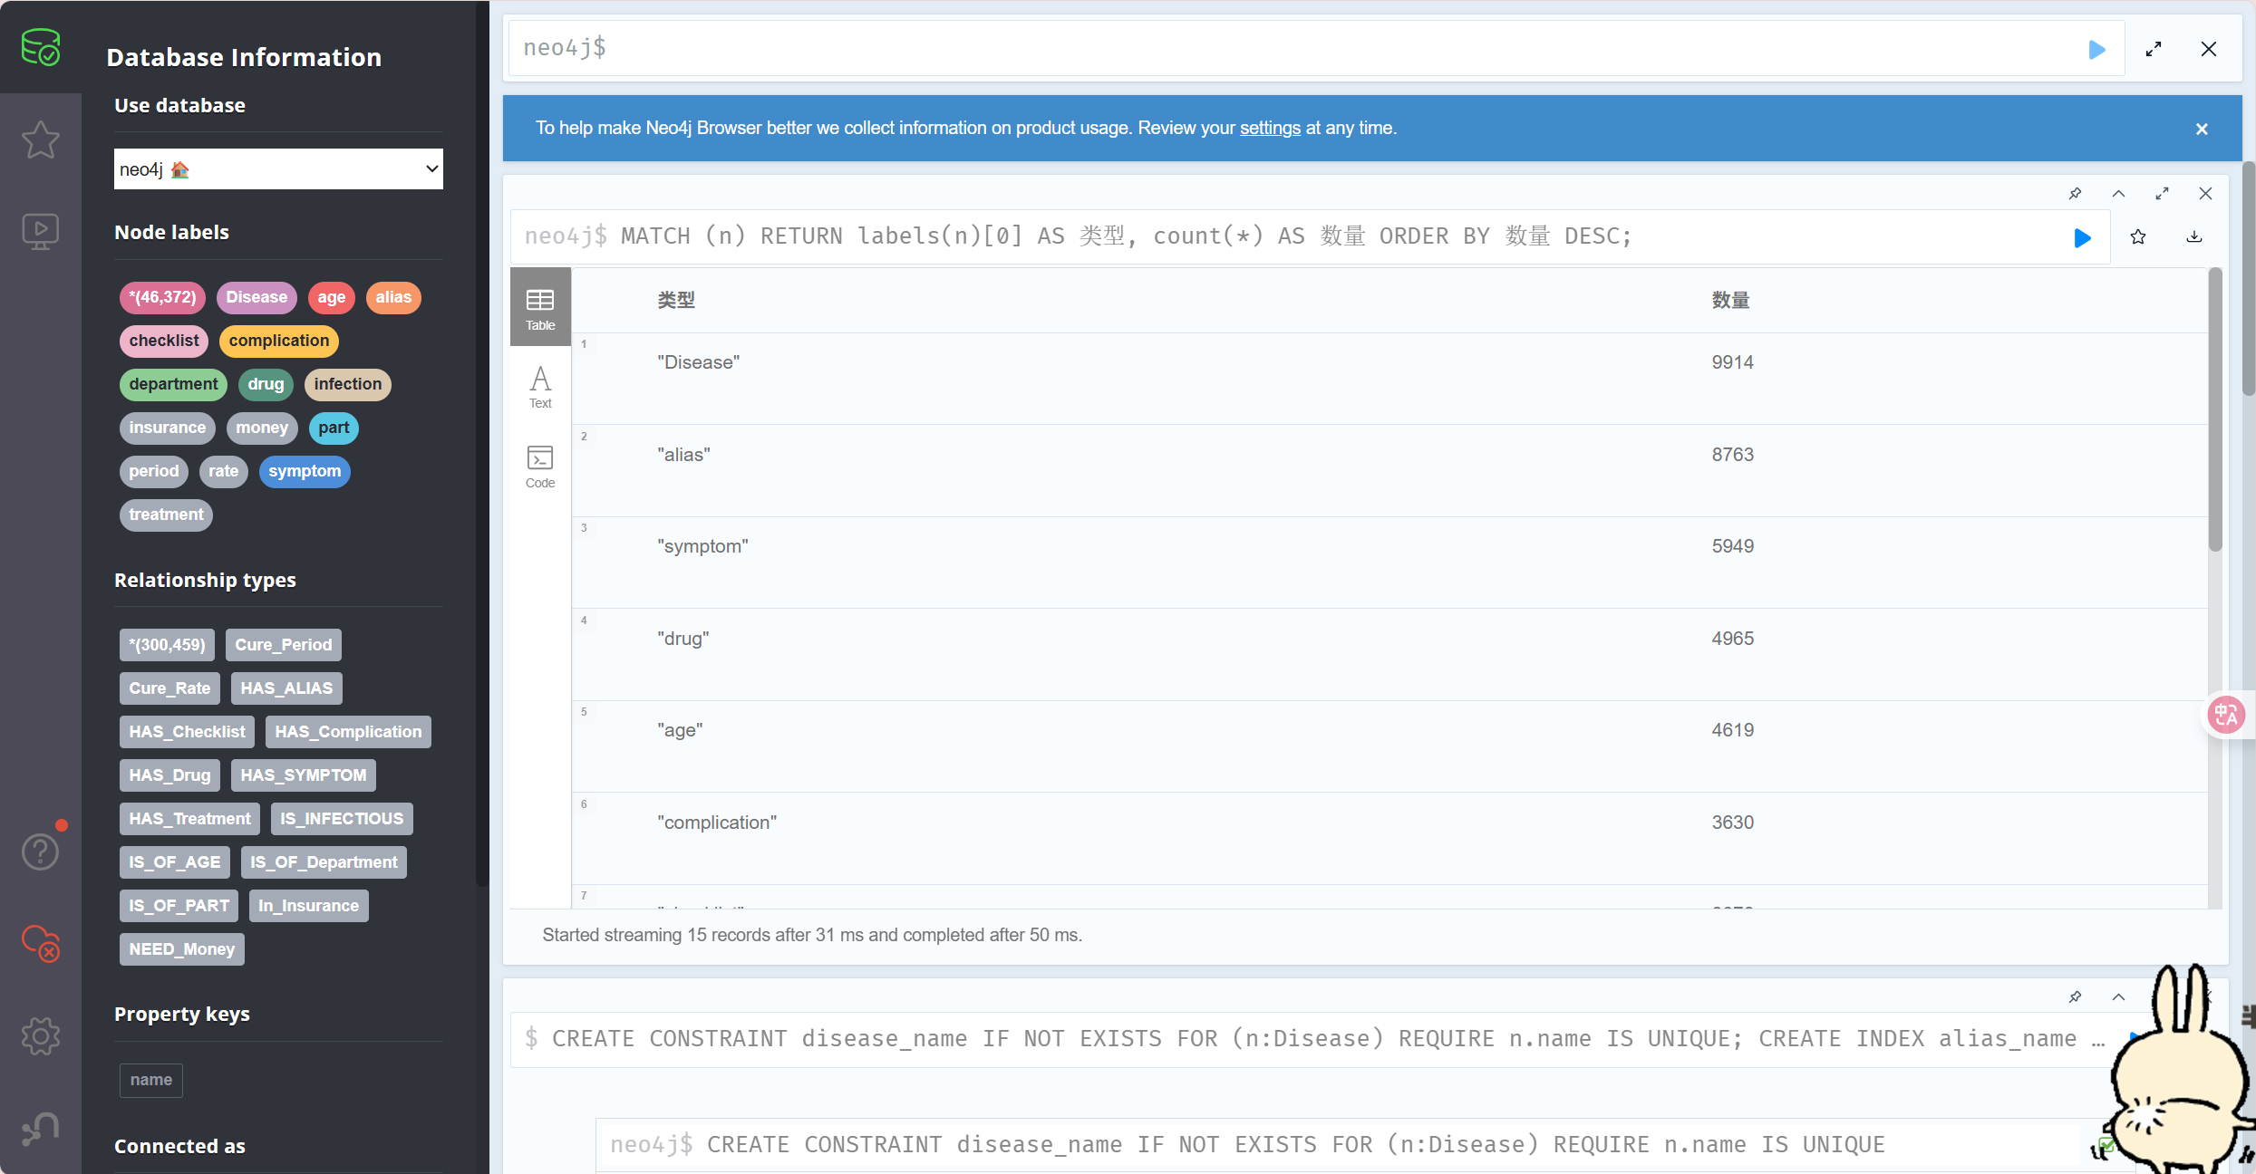Open the Browser Settings gear icon
The height and width of the screenshot is (1174, 2256).
[x=41, y=1035]
